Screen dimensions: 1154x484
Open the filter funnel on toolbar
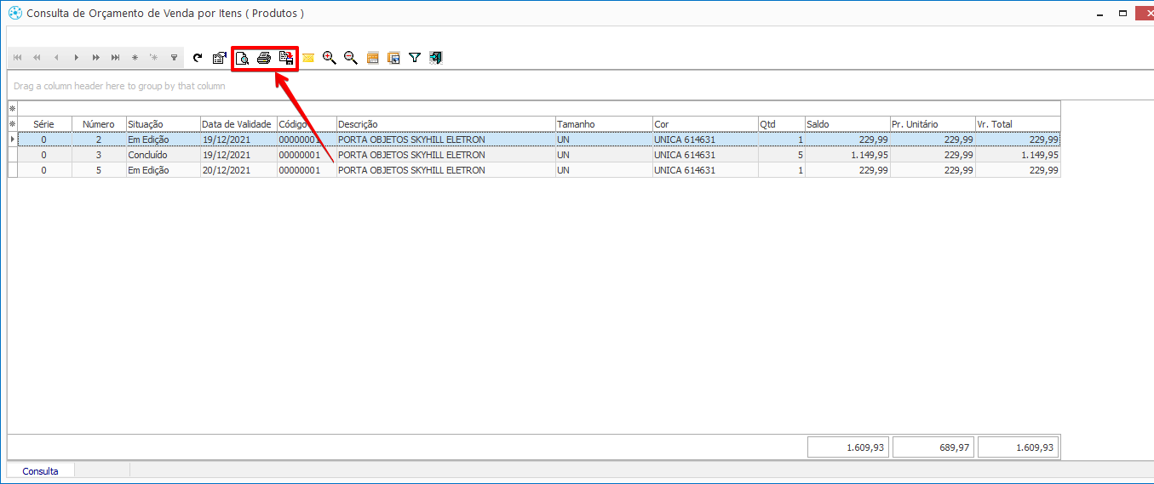click(x=415, y=58)
